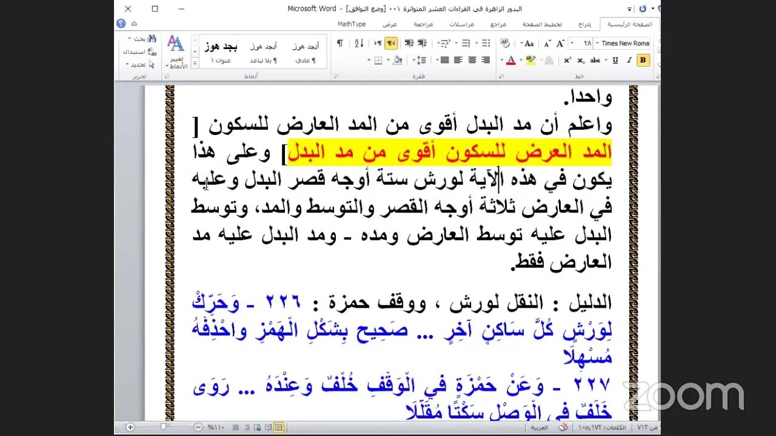The height and width of the screenshot is (436, 776).
Task: Open Find (بحث) dropdown arrow
Action: tap(130, 39)
